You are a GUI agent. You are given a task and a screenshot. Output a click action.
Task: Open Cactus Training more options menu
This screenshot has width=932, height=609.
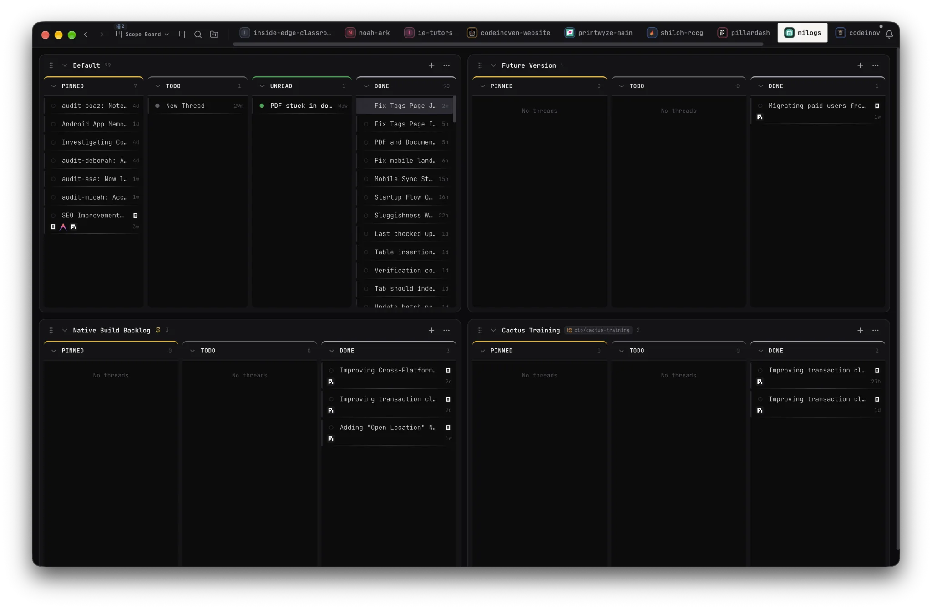pos(875,330)
